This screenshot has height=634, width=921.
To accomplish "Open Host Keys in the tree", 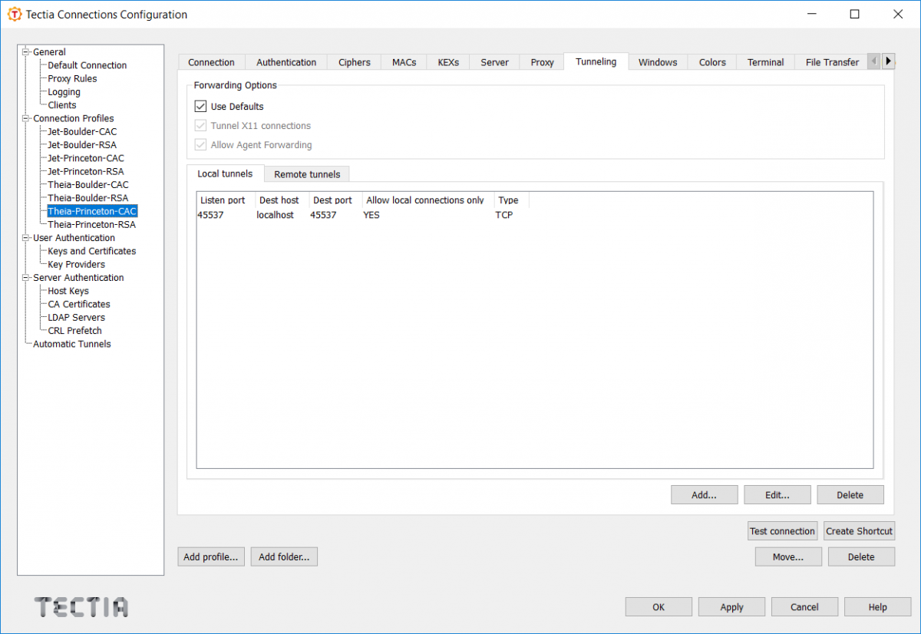I will point(68,291).
